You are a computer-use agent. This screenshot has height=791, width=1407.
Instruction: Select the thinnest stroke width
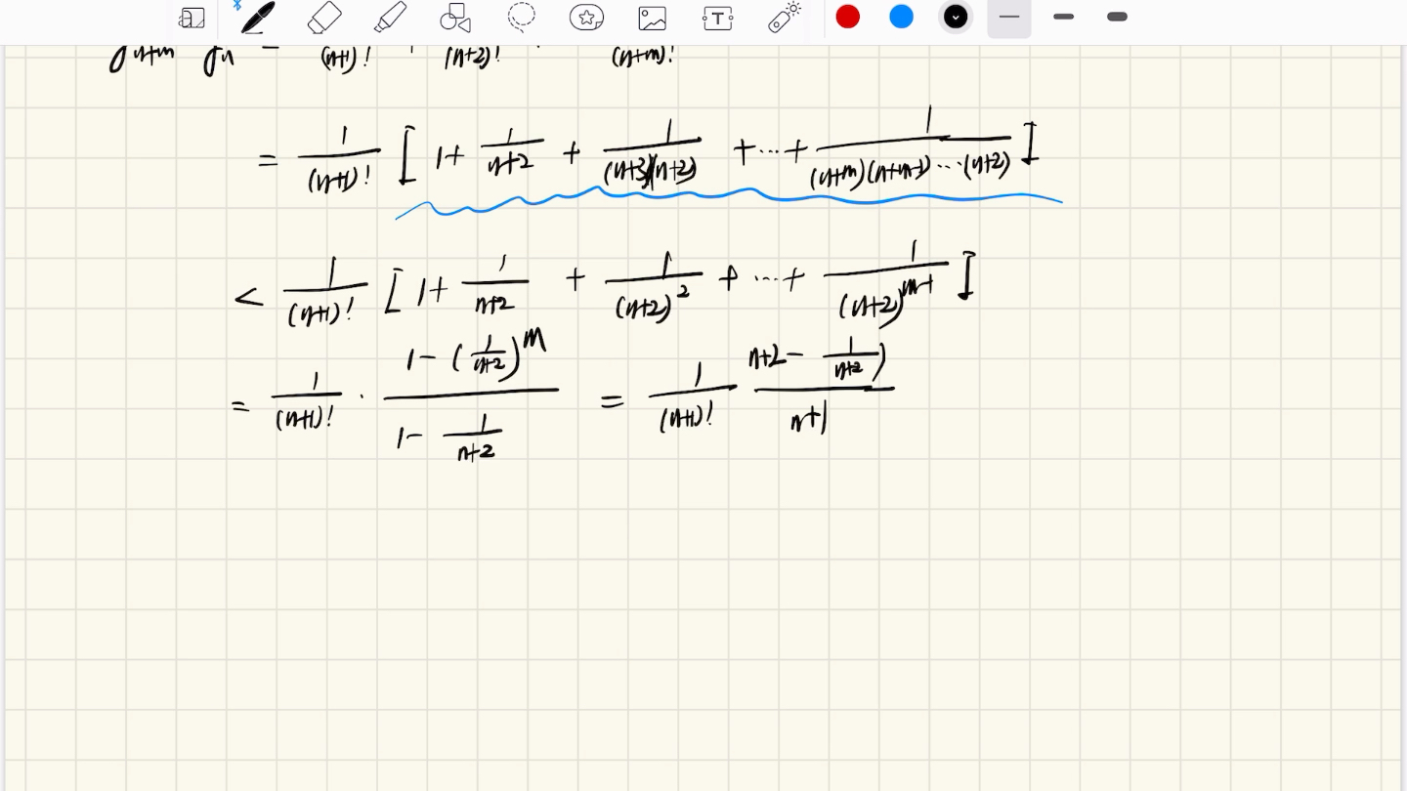coord(1009,17)
